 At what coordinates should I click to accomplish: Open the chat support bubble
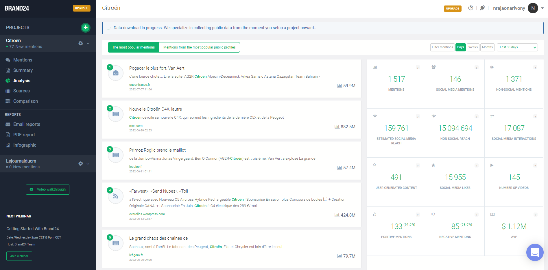535,252
